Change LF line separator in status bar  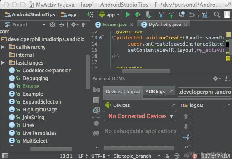click(x=83, y=156)
